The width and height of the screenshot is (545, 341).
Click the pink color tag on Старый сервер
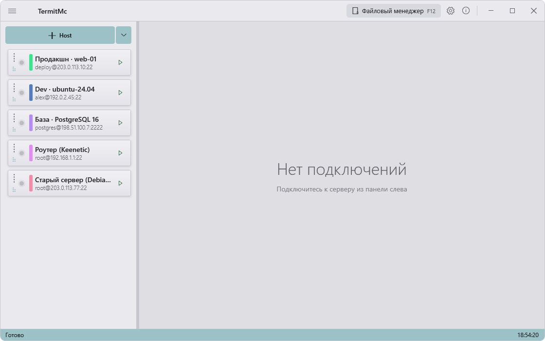pyautogui.click(x=31, y=183)
